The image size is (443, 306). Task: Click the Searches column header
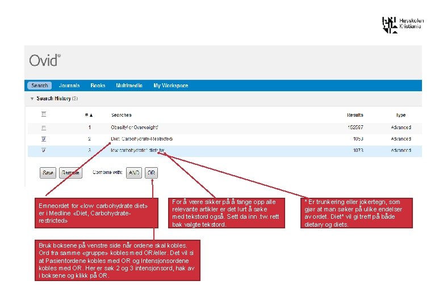121,115
